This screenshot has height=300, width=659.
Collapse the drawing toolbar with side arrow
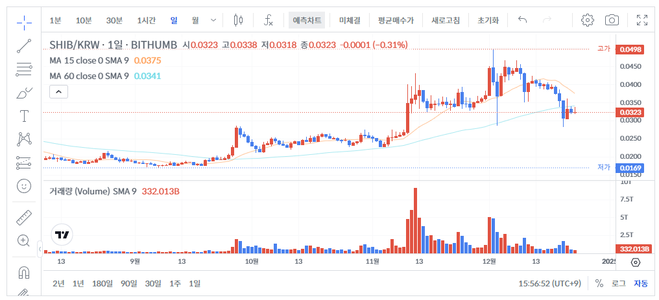click(x=40, y=249)
